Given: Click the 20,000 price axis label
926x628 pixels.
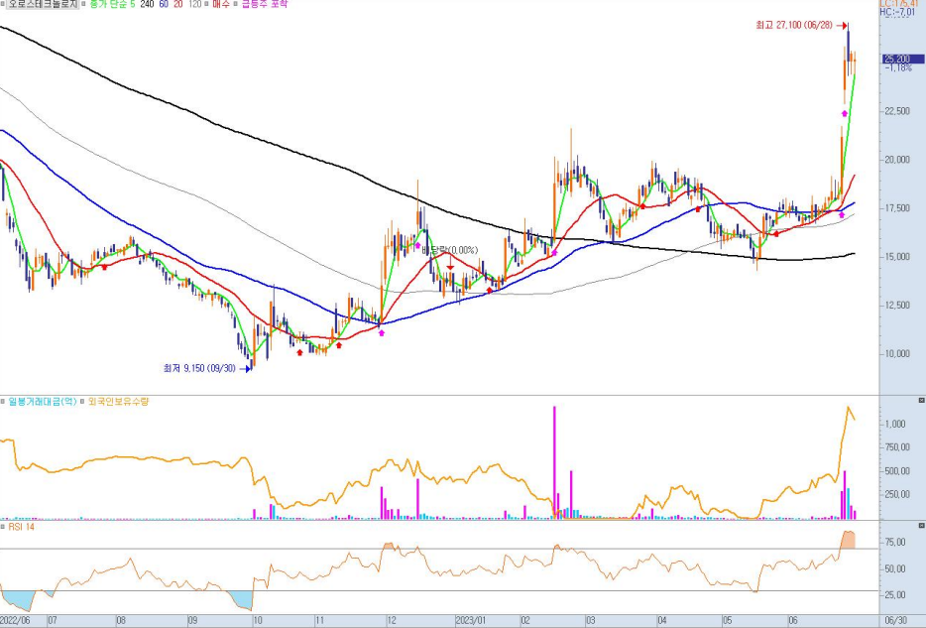Looking at the screenshot, I should tap(897, 160).
